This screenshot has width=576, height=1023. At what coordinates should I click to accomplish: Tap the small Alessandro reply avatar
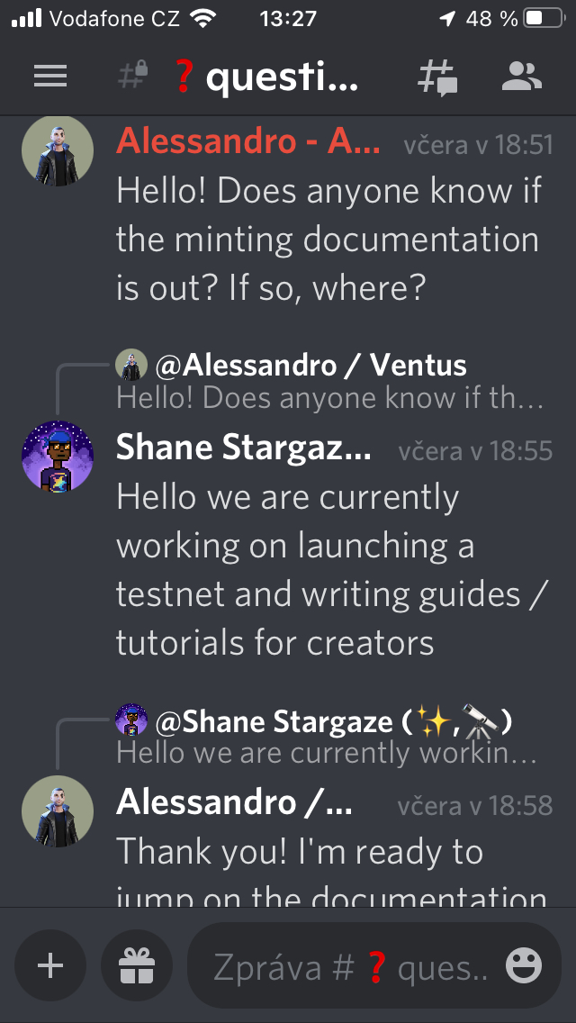click(131, 366)
